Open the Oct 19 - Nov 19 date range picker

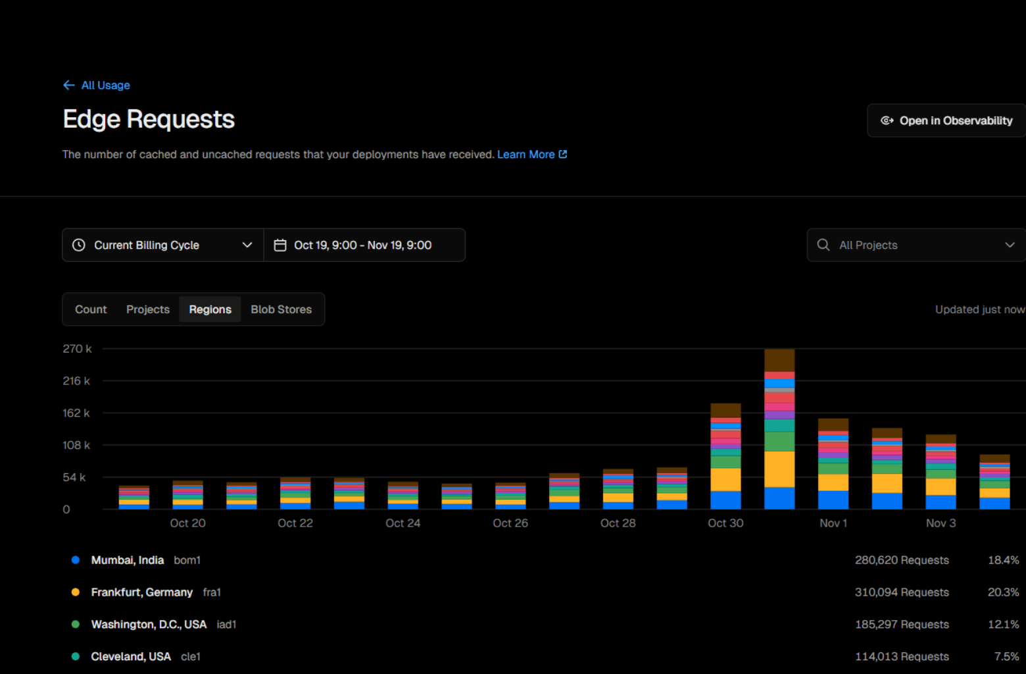tap(363, 245)
